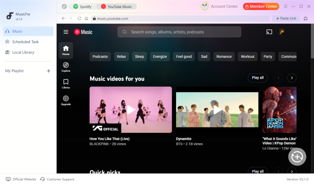Click Play all for Music videos for you
314x185 pixels.
click(258, 78)
